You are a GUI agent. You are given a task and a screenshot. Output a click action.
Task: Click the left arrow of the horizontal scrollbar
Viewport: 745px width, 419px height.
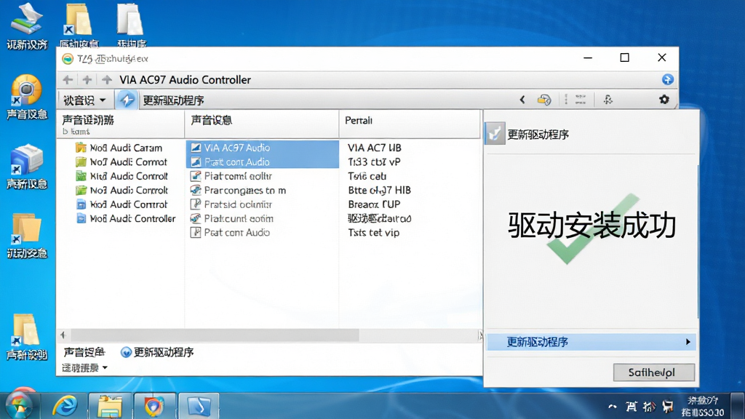(63, 335)
